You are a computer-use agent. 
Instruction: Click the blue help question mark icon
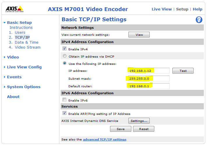[x=199, y=20]
